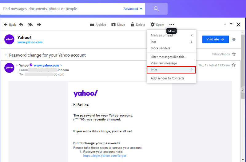
Task: Click the Visit site button
Action: point(216,40)
